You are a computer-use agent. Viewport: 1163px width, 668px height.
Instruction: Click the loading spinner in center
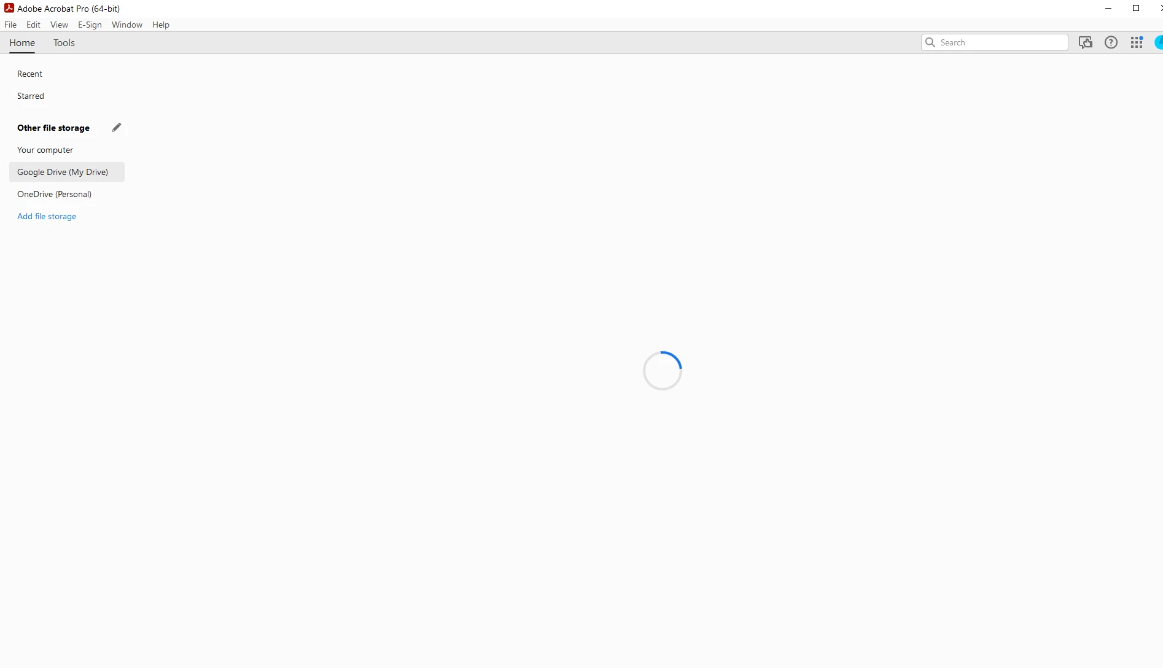(x=662, y=370)
